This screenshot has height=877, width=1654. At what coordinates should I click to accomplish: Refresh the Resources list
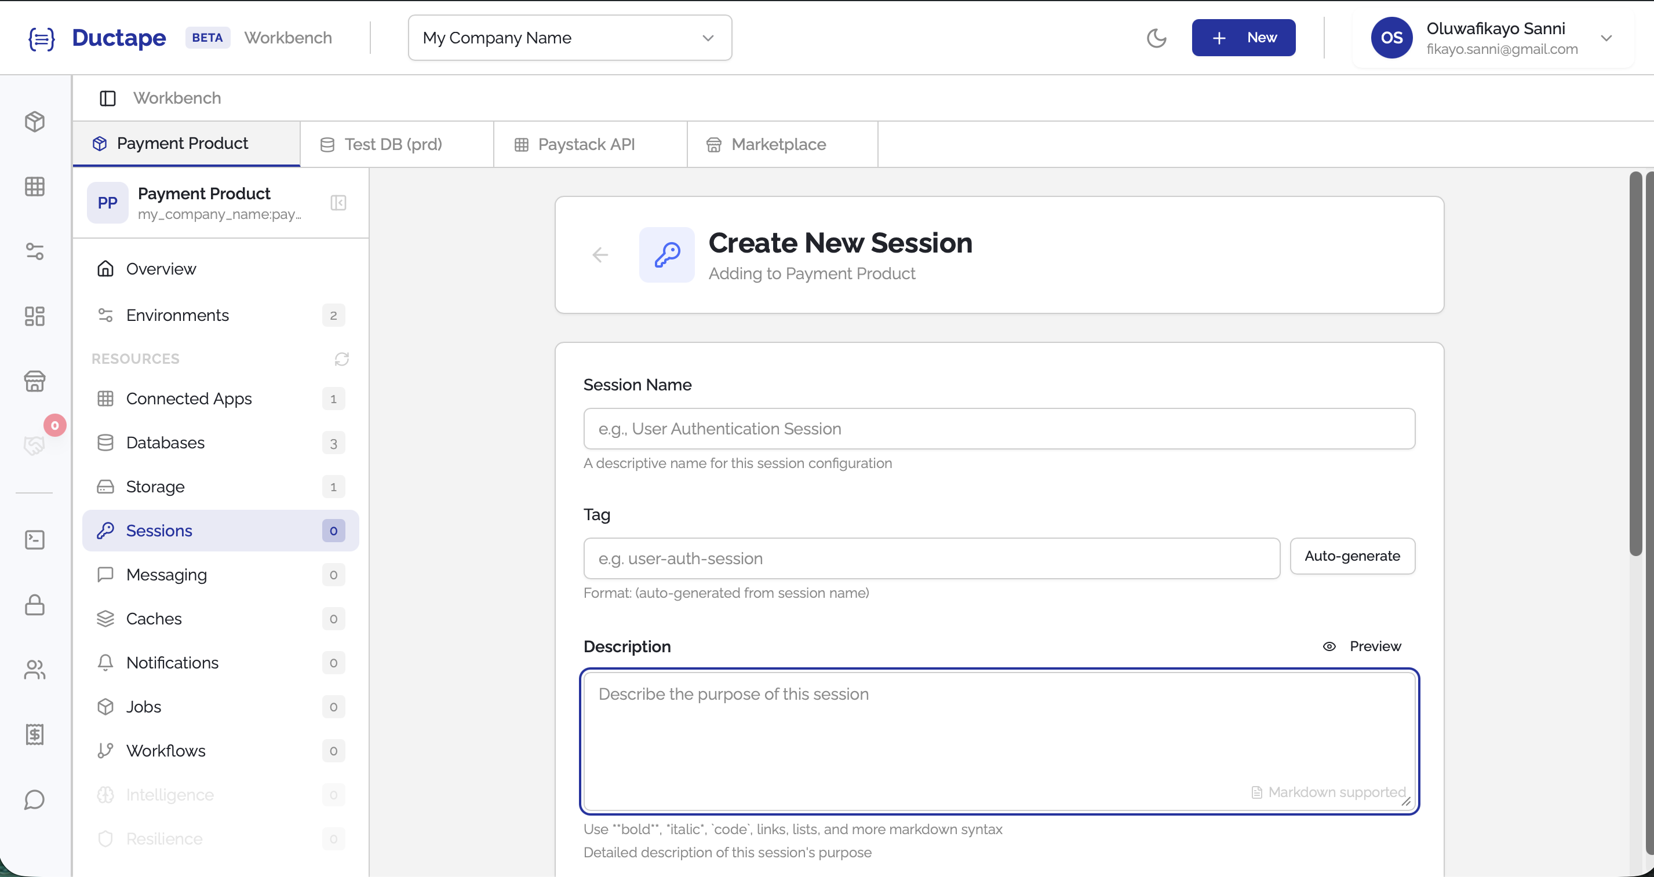pyautogui.click(x=341, y=359)
